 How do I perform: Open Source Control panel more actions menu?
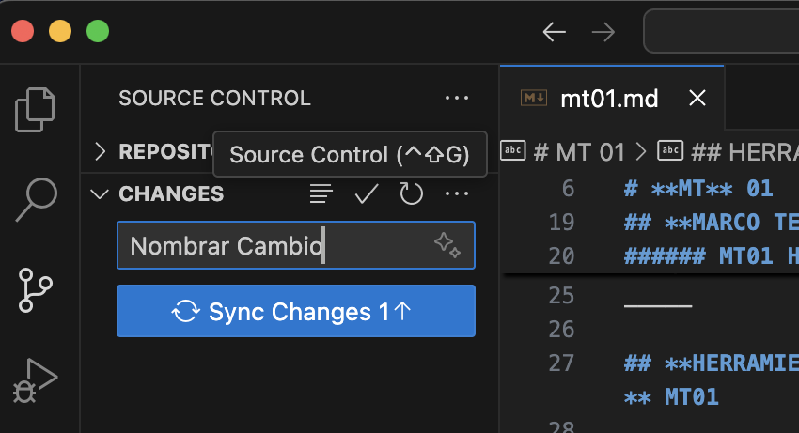click(x=457, y=98)
